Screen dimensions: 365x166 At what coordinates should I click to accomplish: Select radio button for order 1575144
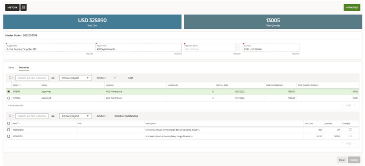click(x=9, y=98)
